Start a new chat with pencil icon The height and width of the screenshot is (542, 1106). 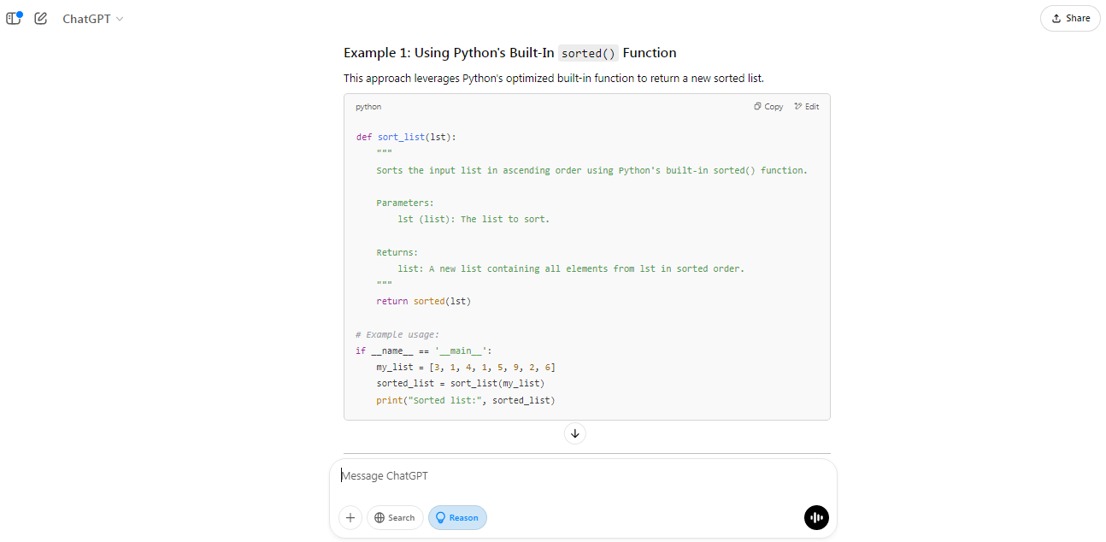coord(40,18)
